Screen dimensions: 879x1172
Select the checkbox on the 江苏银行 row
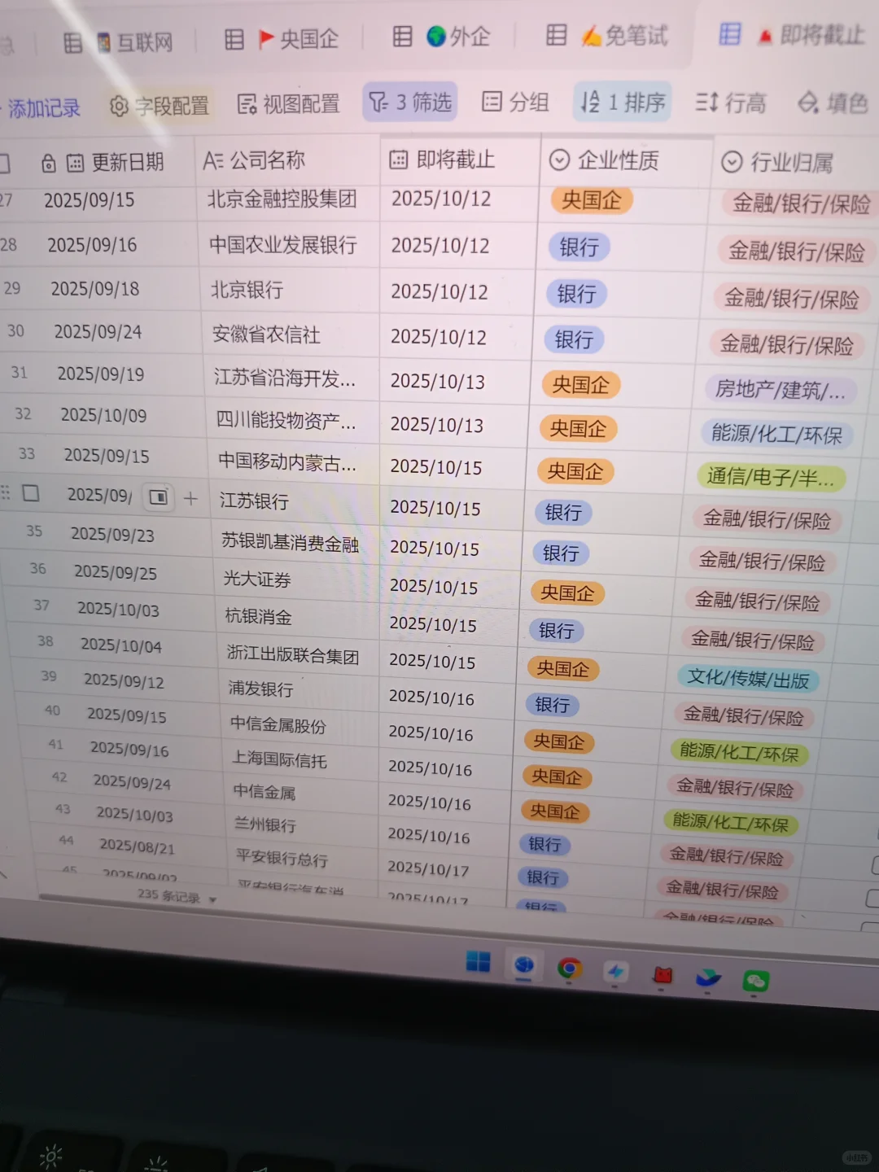pos(30,493)
